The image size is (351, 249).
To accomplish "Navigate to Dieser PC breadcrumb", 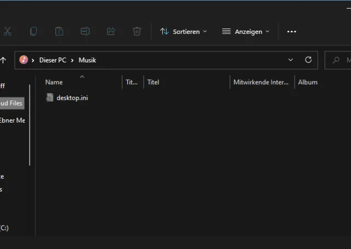I will pyautogui.click(x=53, y=60).
